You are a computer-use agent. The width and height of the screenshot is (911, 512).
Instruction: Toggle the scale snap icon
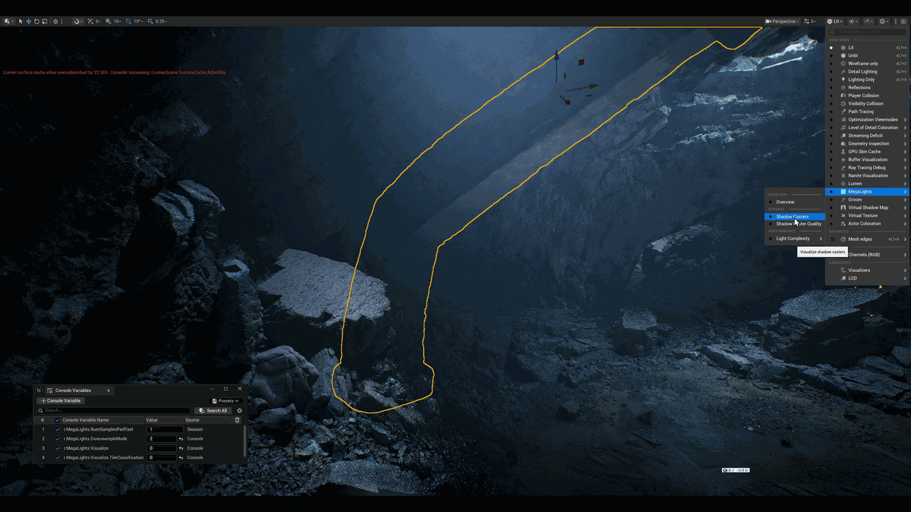(x=150, y=21)
